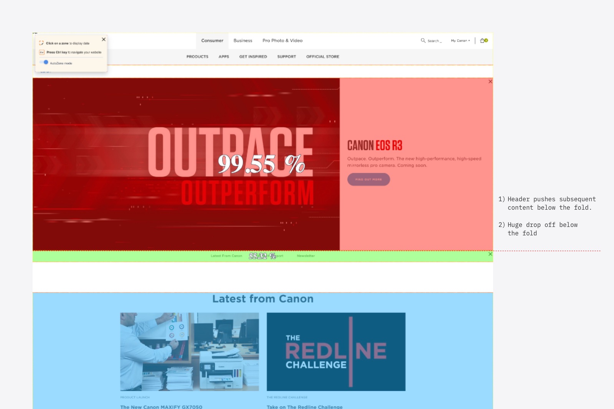Open the Redline Challenge thumbnail
This screenshot has width=614, height=409.
(x=336, y=352)
